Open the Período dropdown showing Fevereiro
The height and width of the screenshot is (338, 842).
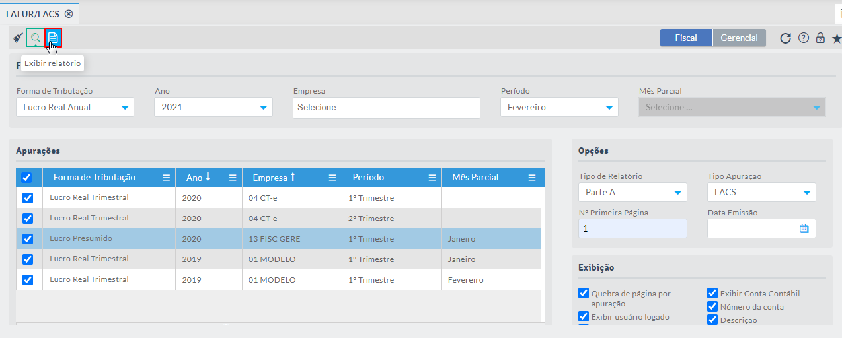pos(559,107)
